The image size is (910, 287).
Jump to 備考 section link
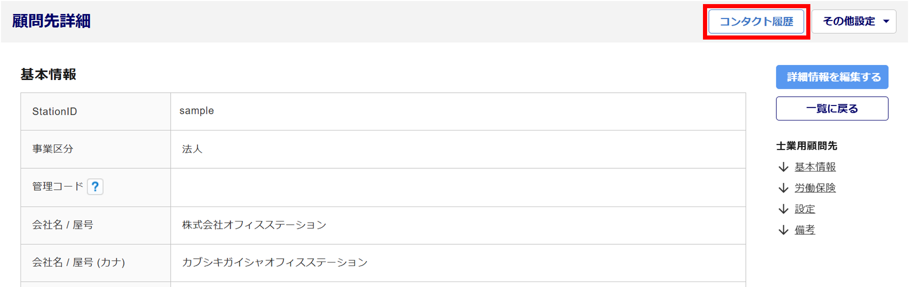[x=804, y=230]
